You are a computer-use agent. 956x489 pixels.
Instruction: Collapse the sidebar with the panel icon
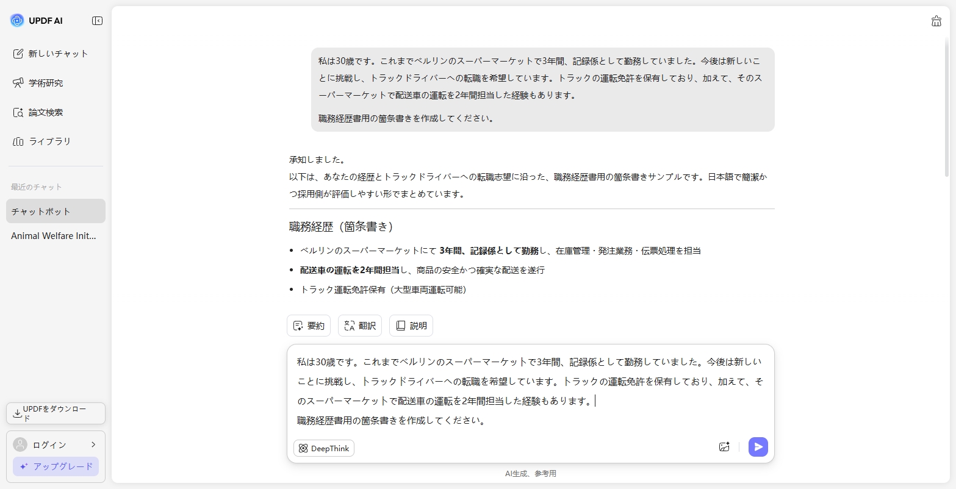96,20
